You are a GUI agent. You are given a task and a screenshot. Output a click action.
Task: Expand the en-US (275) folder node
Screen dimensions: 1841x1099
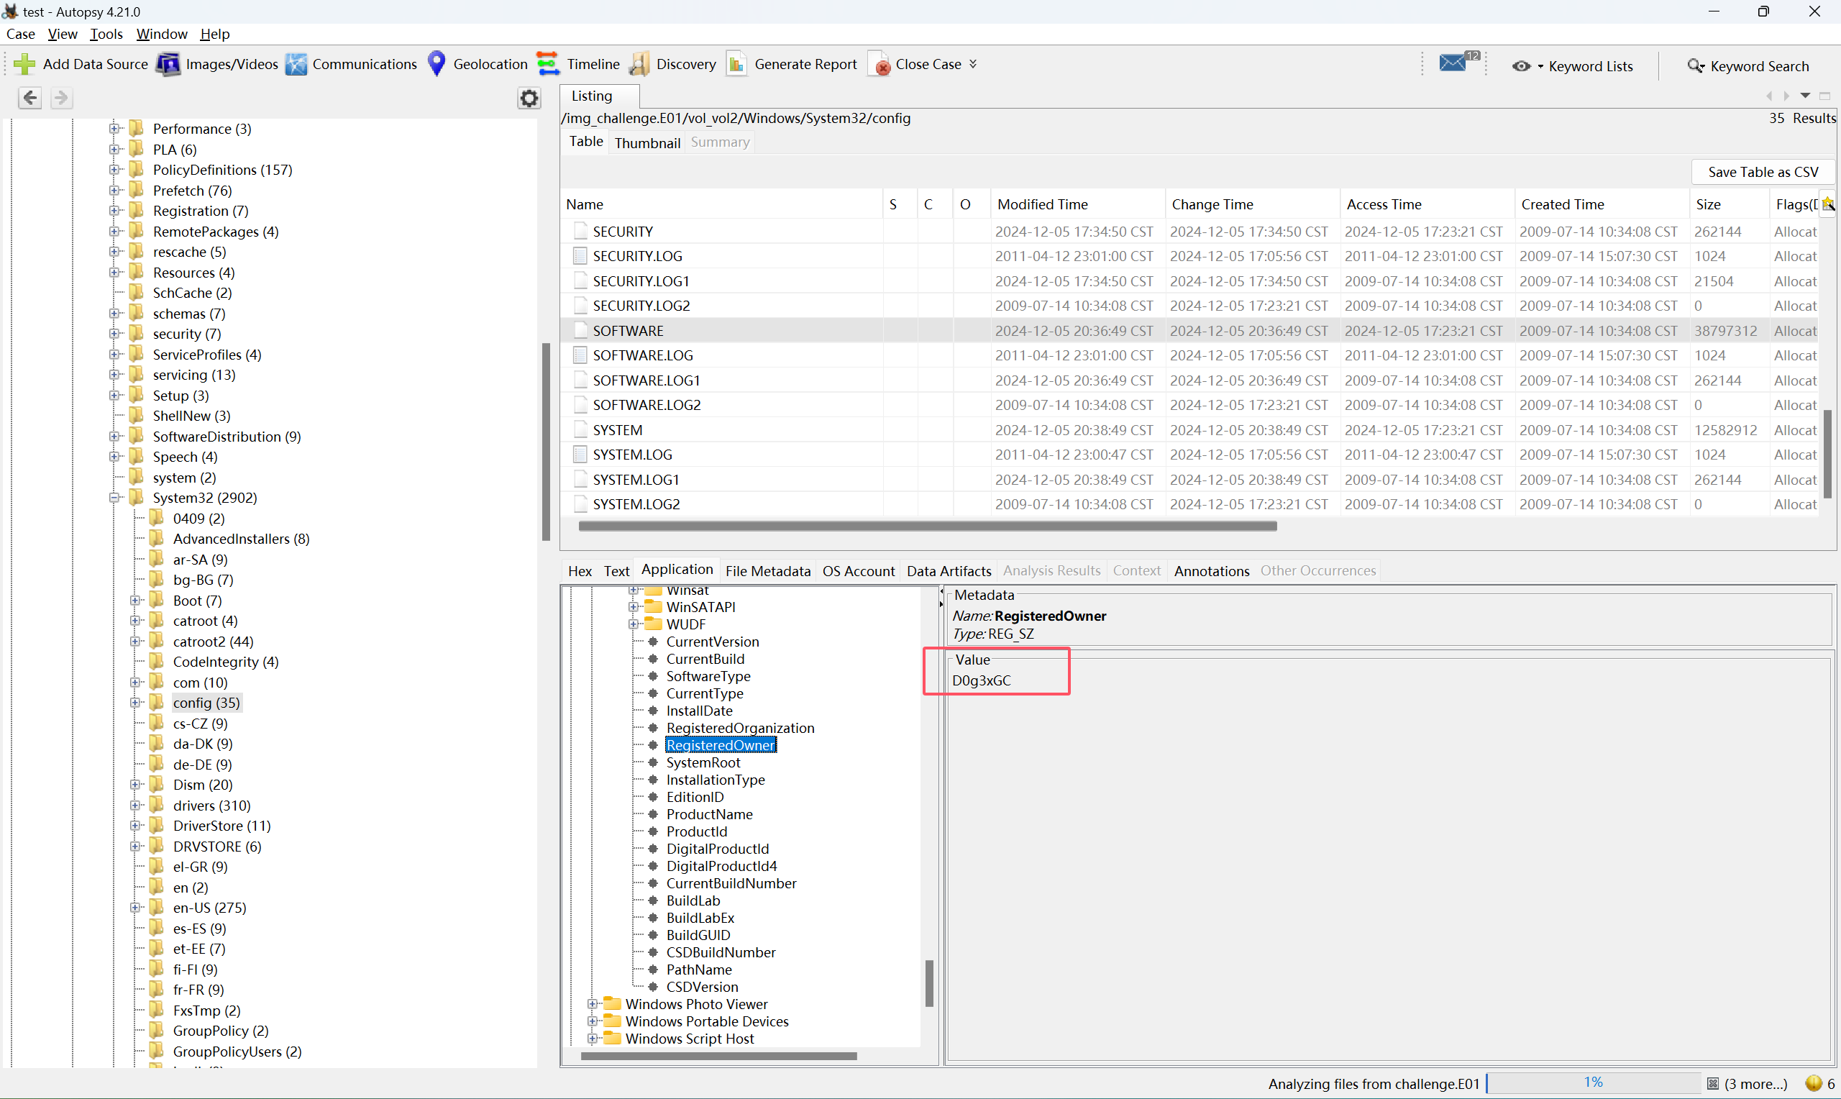tap(135, 908)
